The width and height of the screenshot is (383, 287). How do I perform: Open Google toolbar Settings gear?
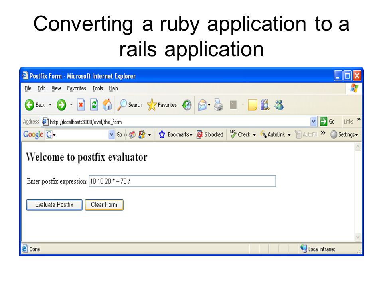click(334, 134)
